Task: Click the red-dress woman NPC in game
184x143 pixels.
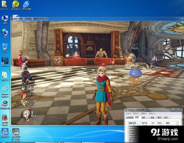Action: tap(20, 59)
